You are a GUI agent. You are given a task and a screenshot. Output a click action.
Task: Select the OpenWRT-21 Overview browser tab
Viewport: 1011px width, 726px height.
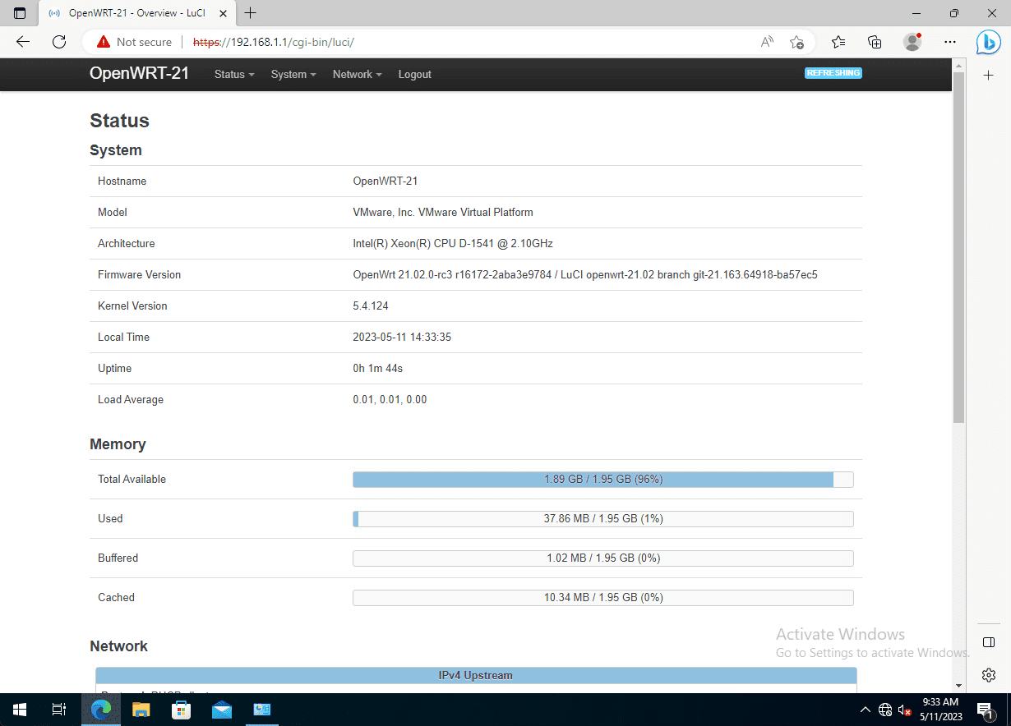(136, 13)
